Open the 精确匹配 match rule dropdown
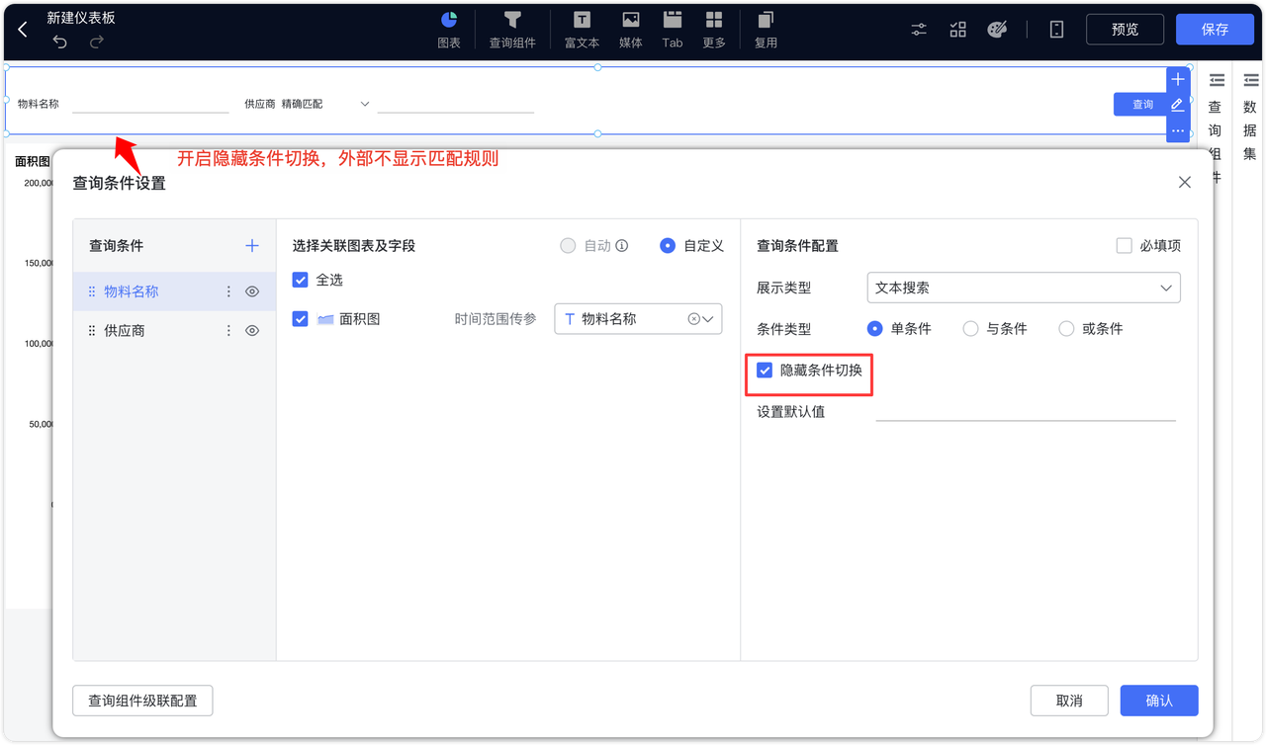Screen dimensions: 1266x745 [x=325, y=104]
